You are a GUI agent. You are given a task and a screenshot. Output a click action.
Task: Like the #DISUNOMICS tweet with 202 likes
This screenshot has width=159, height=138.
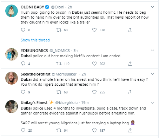(94, 64)
